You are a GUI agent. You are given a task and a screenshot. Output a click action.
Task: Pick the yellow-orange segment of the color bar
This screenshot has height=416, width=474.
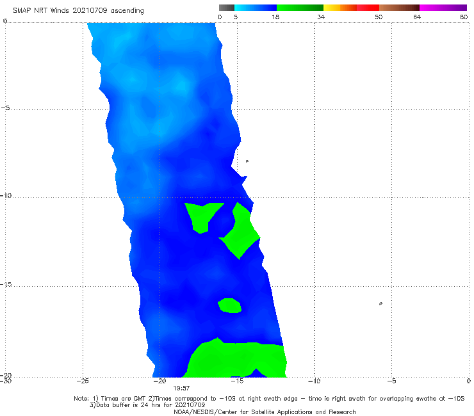coord(340,8)
